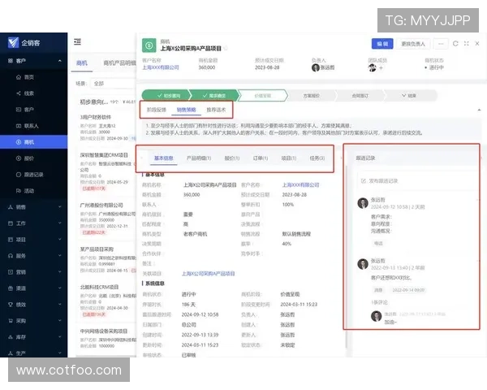Select 初步意向 stage in progress bar
Image resolution: width=487 pixels, height=390 pixels.
(x=168, y=96)
